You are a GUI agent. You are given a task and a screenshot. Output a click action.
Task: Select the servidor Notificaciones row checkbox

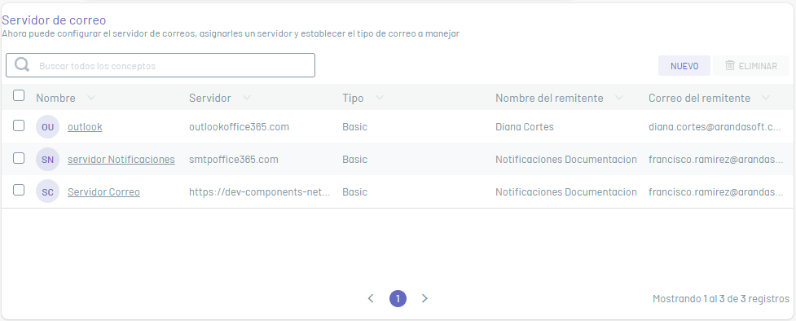(x=19, y=159)
